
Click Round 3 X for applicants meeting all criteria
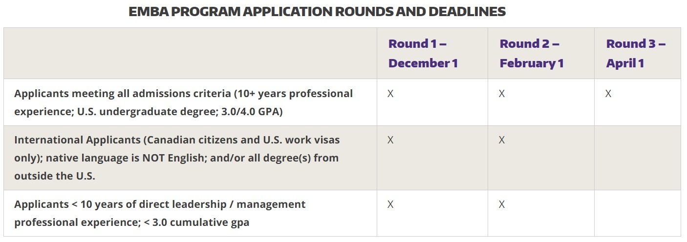pos(608,94)
